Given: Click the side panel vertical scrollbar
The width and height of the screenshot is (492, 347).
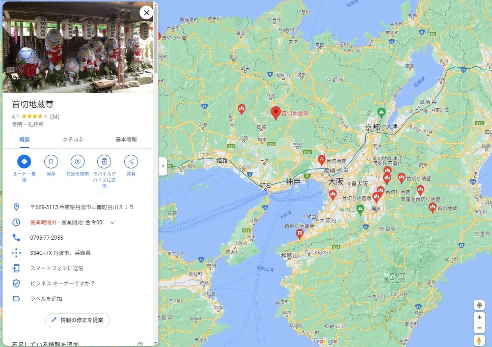Looking at the screenshot, I should click(156, 41).
